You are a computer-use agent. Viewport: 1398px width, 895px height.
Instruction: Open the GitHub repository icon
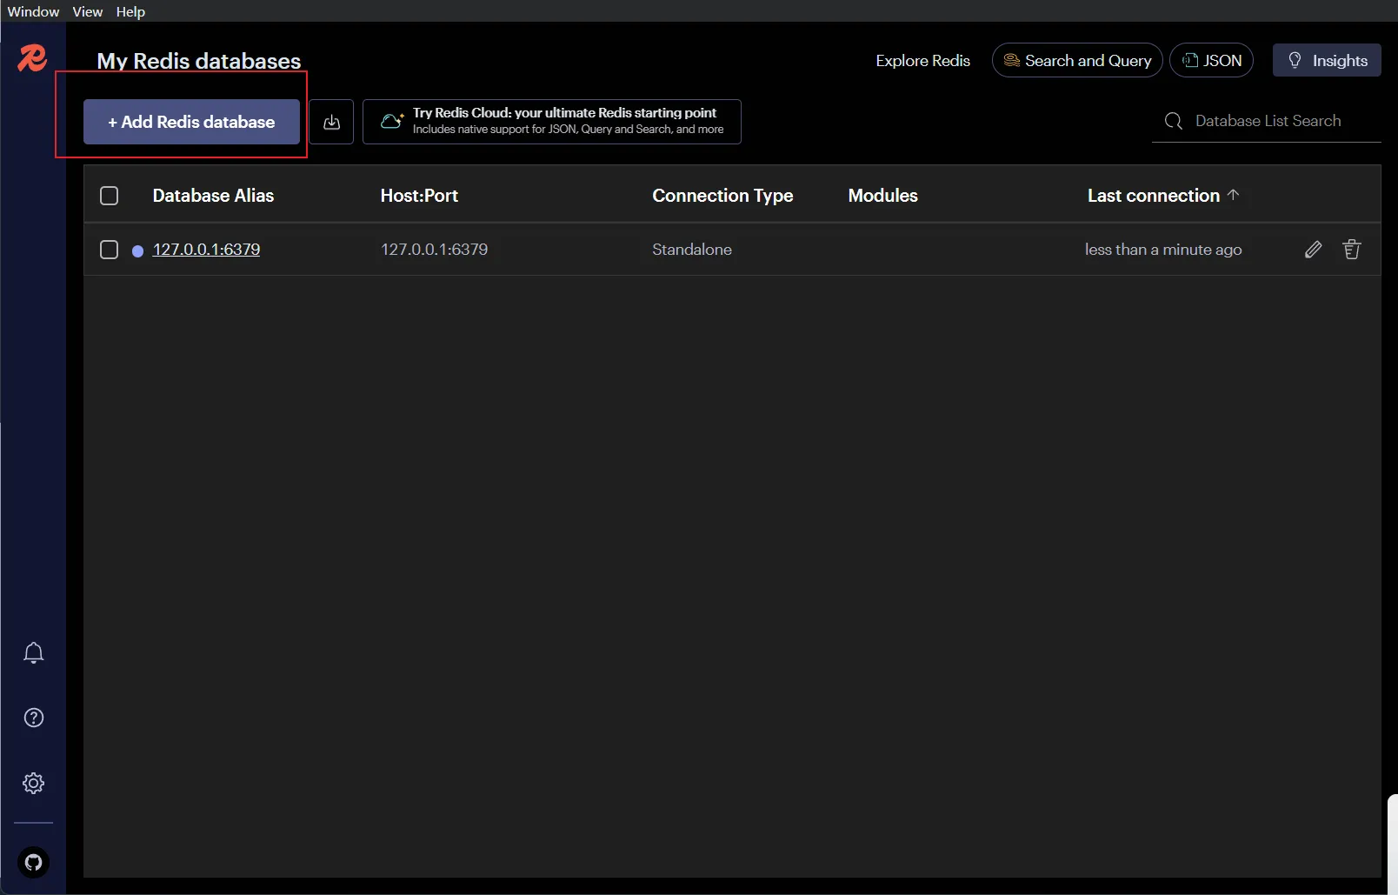(x=33, y=862)
